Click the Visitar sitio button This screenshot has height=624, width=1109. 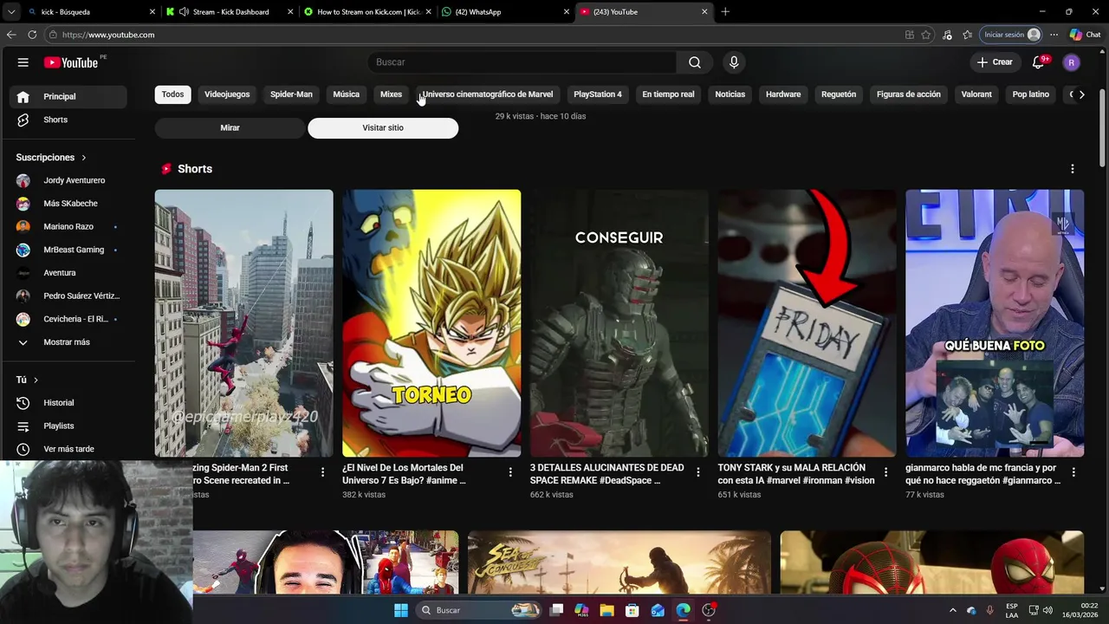[x=383, y=127]
